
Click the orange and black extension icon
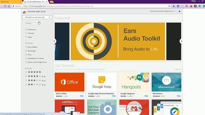191,6
